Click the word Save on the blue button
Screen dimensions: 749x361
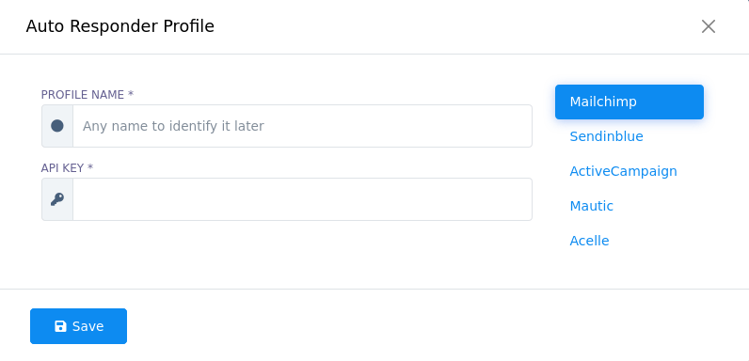(88, 326)
